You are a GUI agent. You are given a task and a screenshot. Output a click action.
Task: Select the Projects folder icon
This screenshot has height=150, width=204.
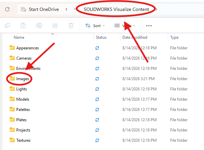click(x=12, y=130)
